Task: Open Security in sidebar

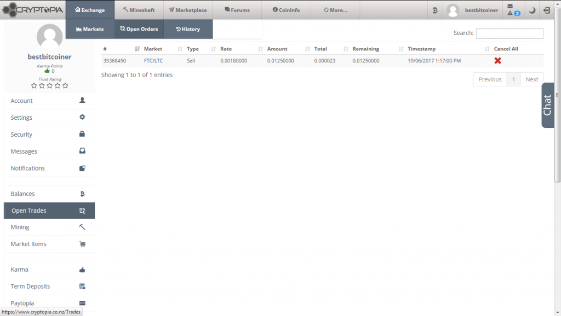Action: (49, 134)
